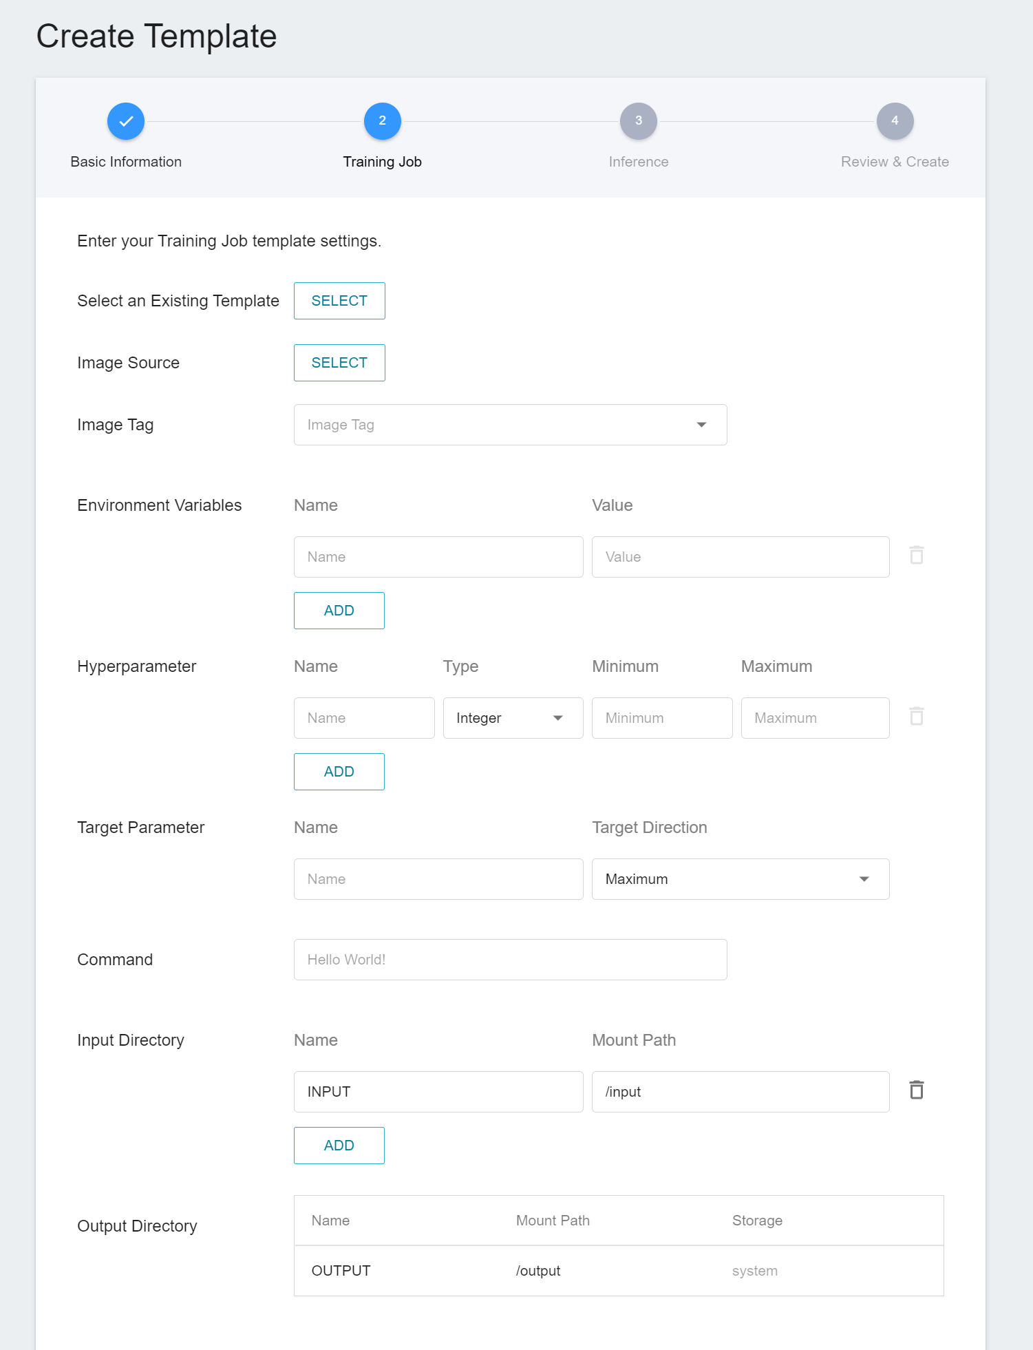This screenshot has width=1033, height=1350.
Task: Click SELECT for Image Source
Action: pyautogui.click(x=339, y=363)
